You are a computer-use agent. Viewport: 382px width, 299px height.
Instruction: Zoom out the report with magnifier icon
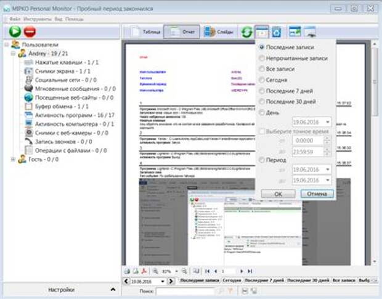point(184,271)
